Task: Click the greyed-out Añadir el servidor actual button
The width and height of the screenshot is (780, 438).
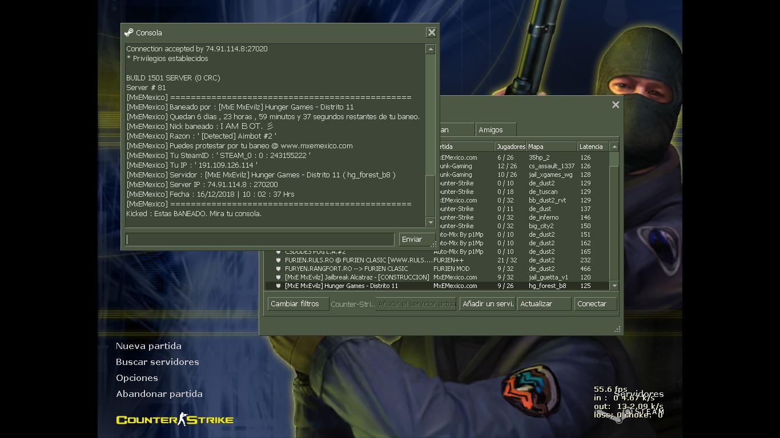Action: [x=416, y=304]
